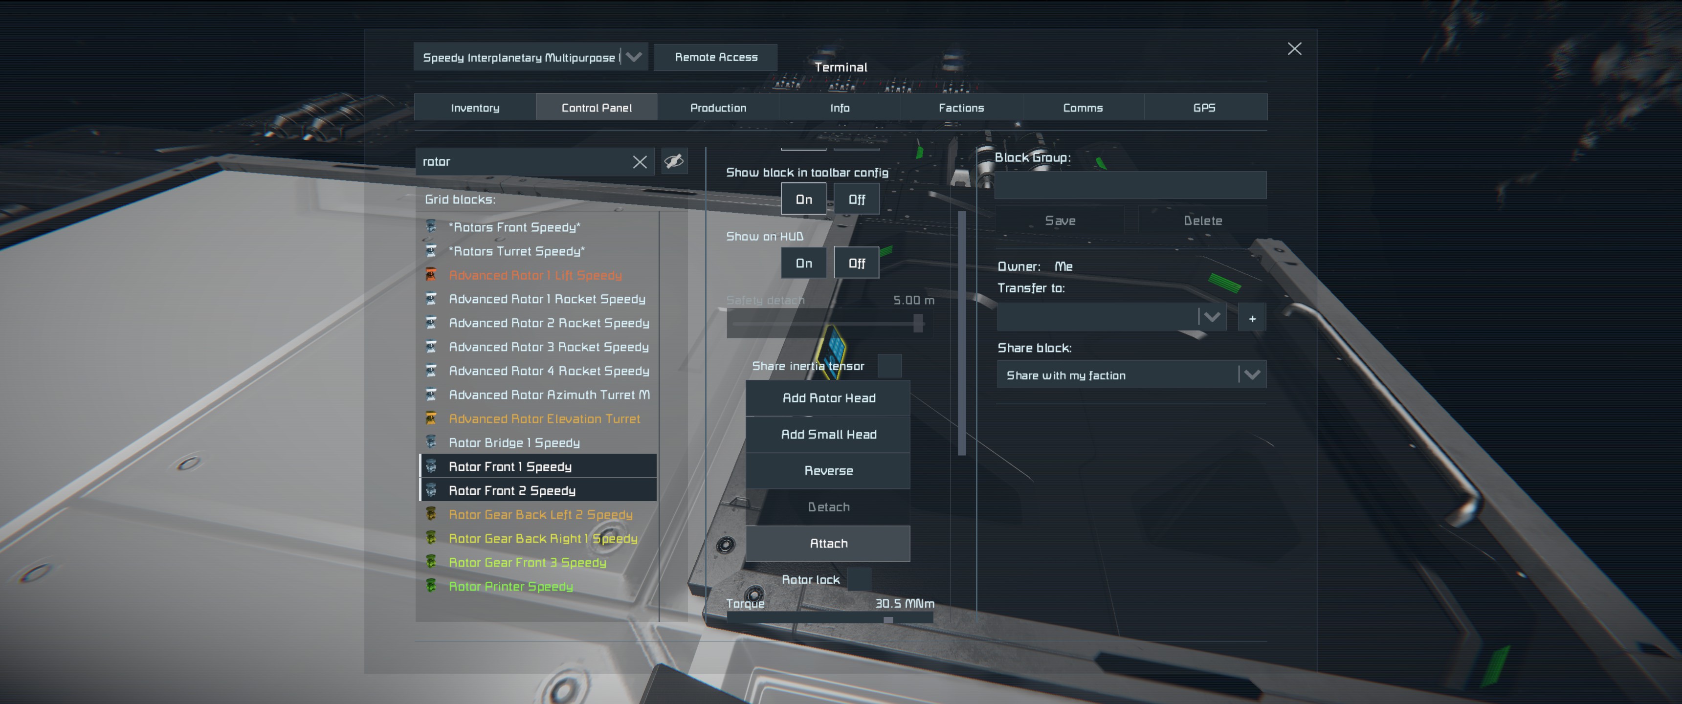Click the Rotor Printer Speedy block icon

click(x=431, y=586)
